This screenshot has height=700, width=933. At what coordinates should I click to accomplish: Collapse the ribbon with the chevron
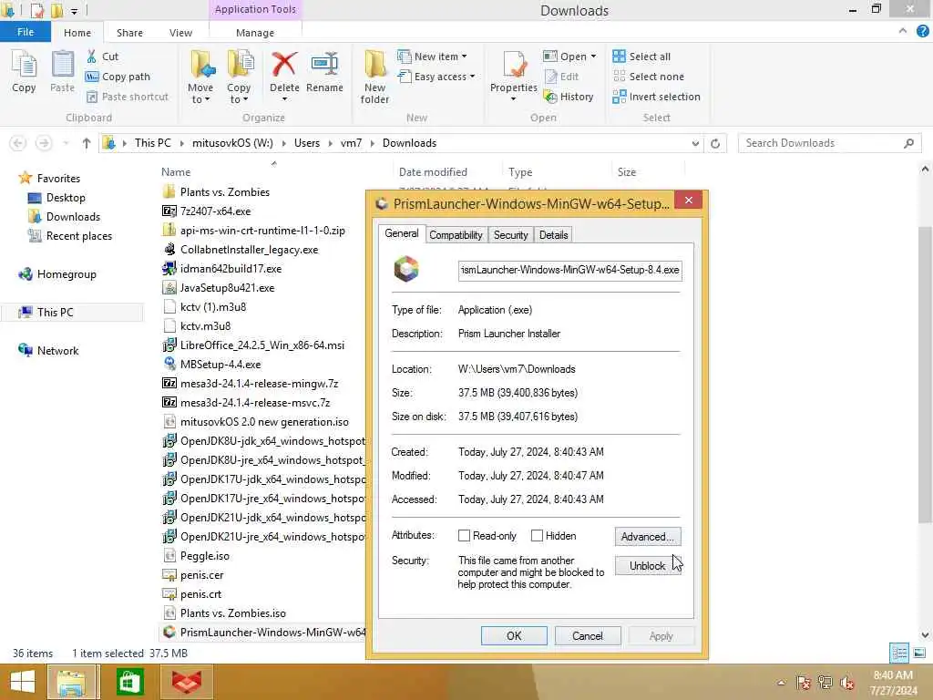[x=903, y=31]
